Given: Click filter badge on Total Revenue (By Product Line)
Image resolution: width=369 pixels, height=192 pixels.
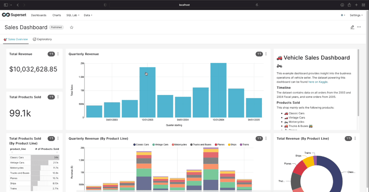Looking at the screenshot, I should point(348,138).
